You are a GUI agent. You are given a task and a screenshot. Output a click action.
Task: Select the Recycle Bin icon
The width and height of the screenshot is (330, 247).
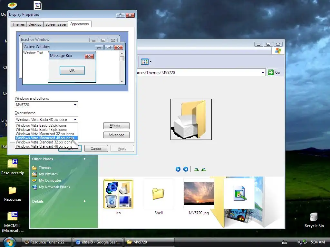click(x=314, y=220)
